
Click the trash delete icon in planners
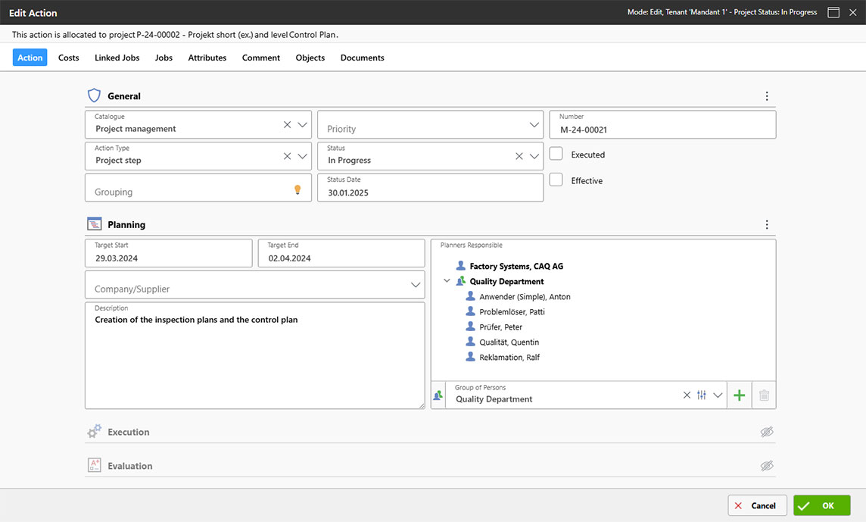coord(764,395)
